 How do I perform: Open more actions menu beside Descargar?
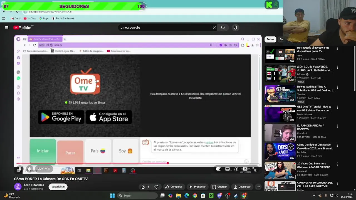tap(258, 187)
